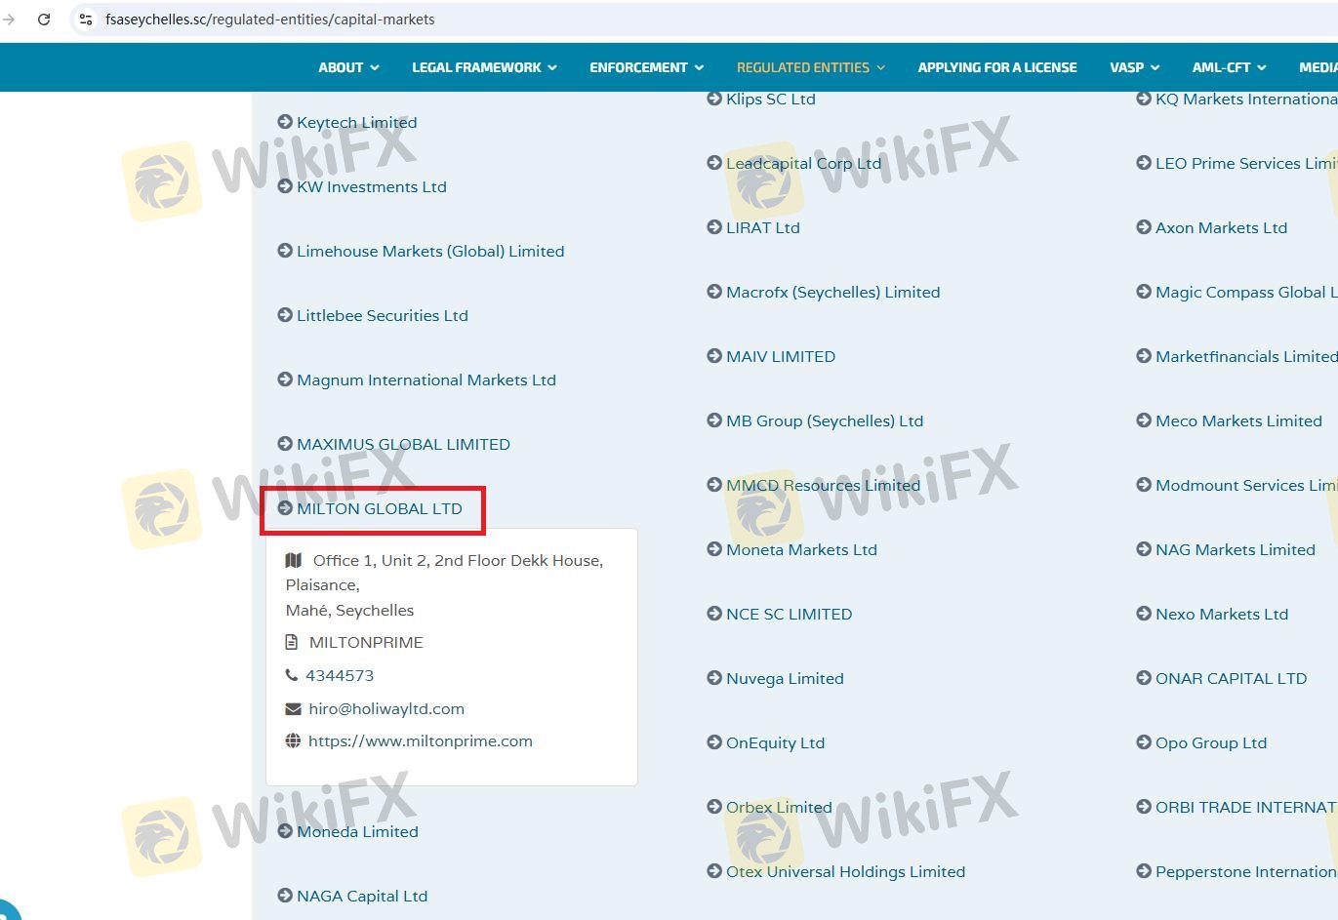Click the arrow icon beside Littlebee Securities Ltd

tap(285, 315)
